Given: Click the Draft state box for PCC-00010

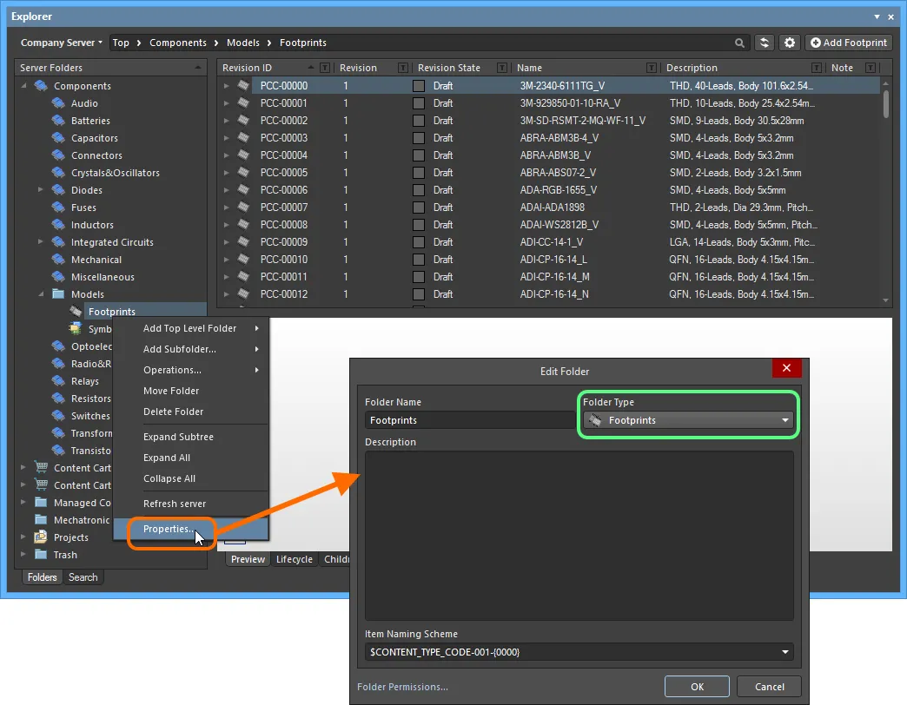Looking at the screenshot, I should [x=418, y=260].
